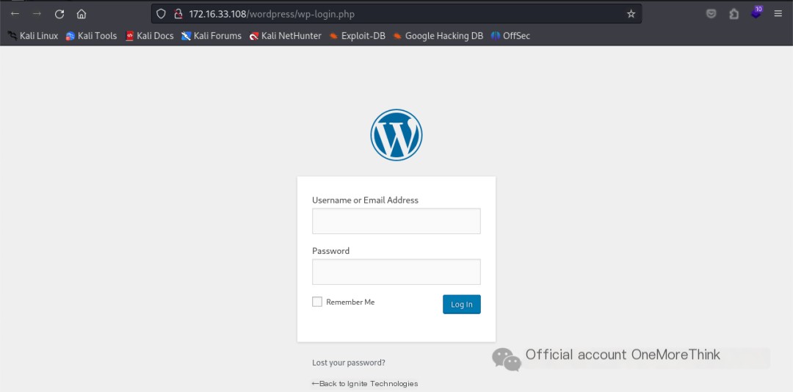This screenshot has width=793, height=392.
Task: Open the Pocket save icon
Action: pos(711,14)
